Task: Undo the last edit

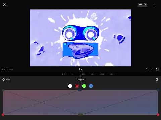Action: (147, 69)
